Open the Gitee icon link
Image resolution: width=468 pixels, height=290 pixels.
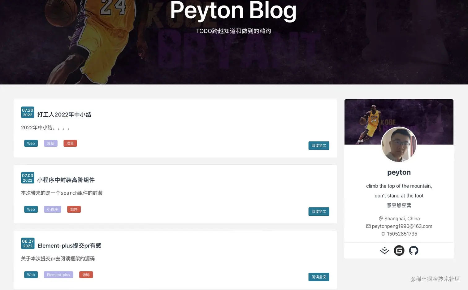click(399, 250)
